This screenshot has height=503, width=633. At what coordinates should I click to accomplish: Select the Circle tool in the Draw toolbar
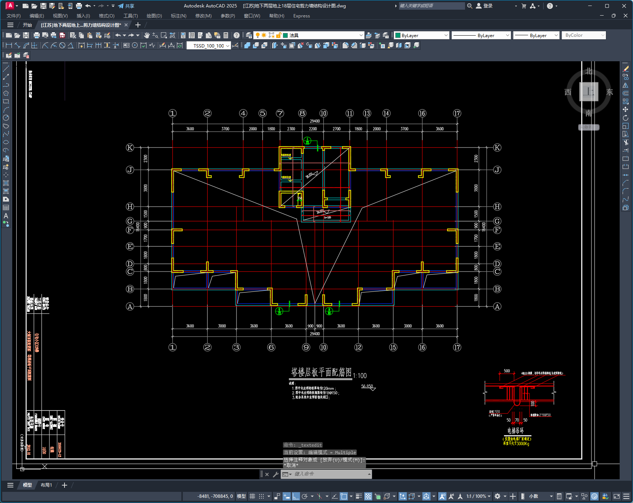point(6,118)
